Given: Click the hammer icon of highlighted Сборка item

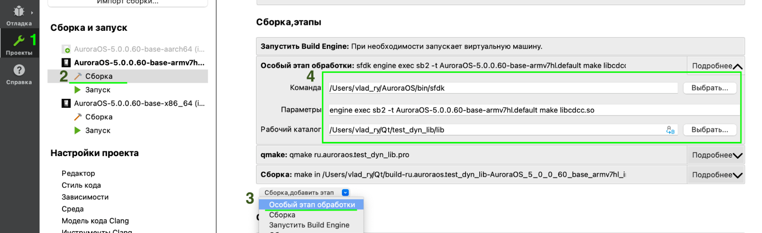Looking at the screenshot, I should tap(78, 76).
